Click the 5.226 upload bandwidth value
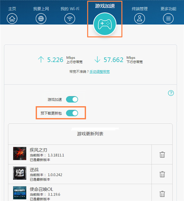Screen dimensions: 184x201 pyautogui.click(x=56, y=59)
